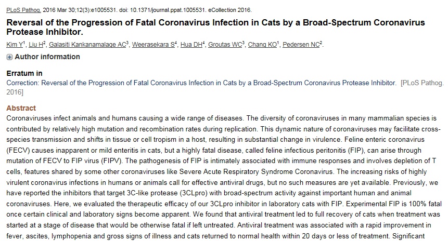
Task: Open the Correction erratum article link
Action: pyautogui.click(x=201, y=83)
